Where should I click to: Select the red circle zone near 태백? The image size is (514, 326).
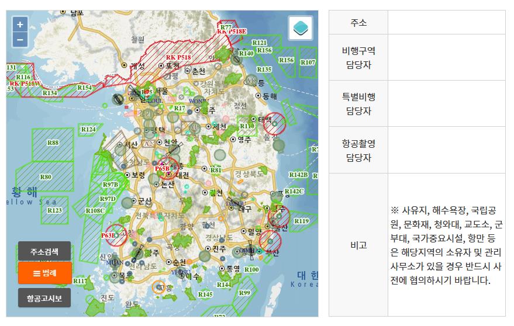(274, 124)
